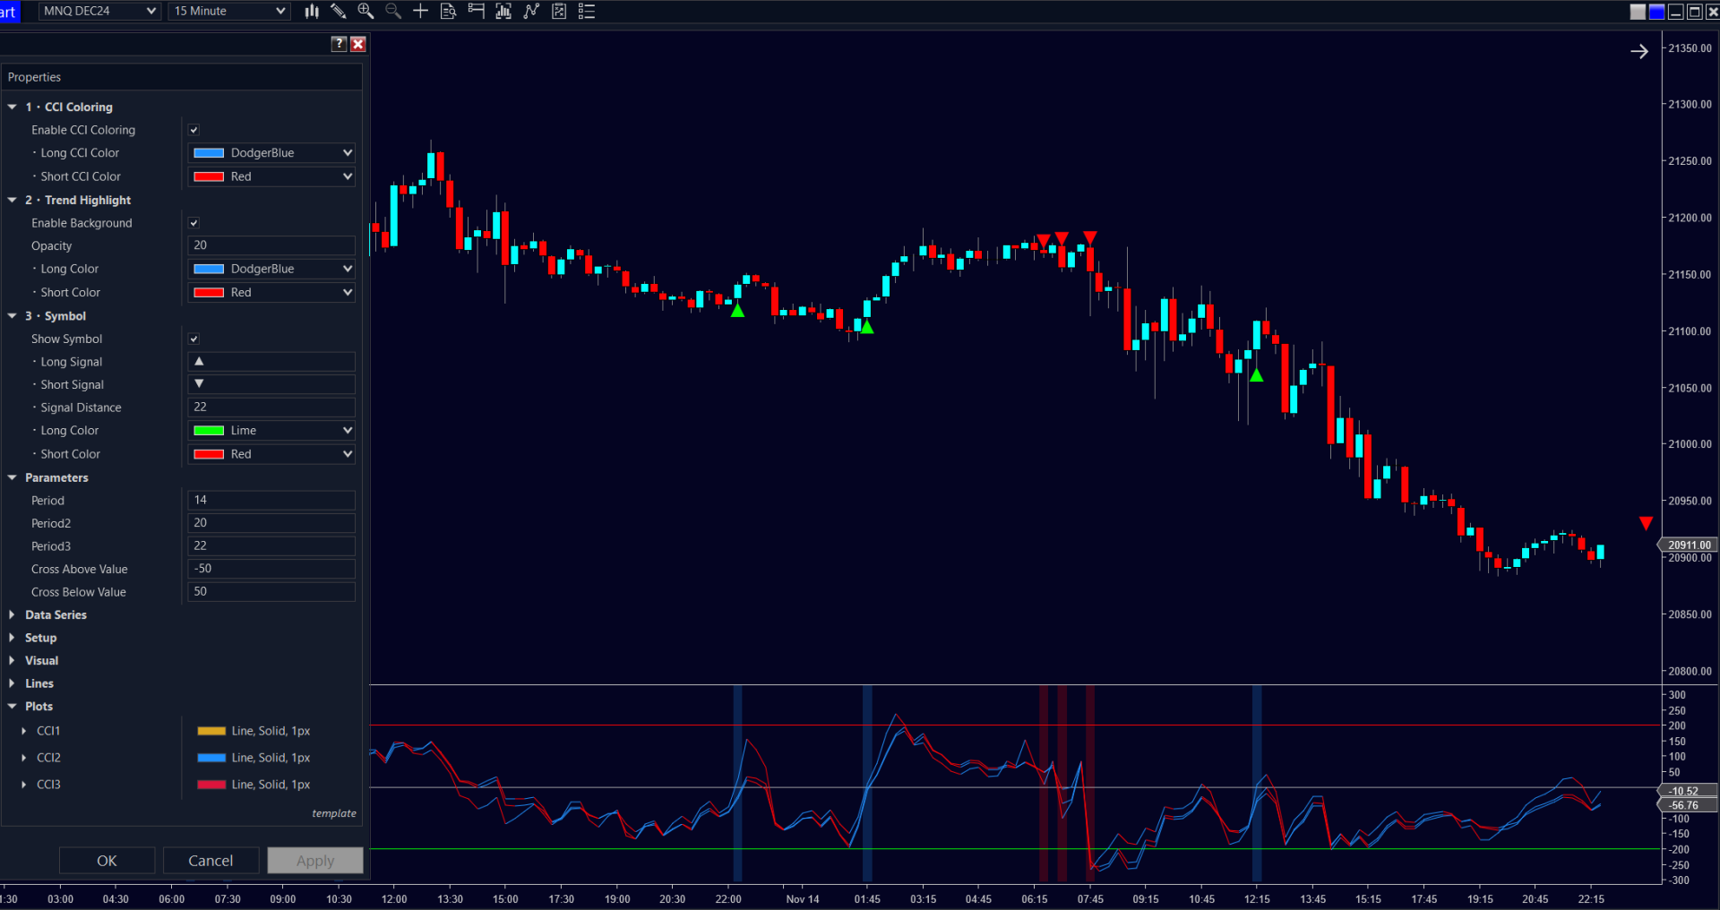Click the right arrow scroll-to-latest icon

click(1639, 52)
